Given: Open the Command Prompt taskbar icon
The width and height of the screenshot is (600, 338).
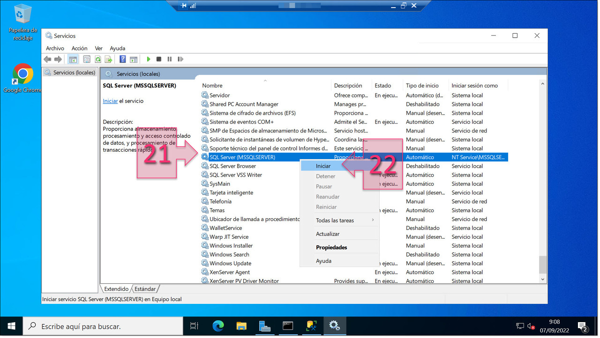Looking at the screenshot, I should [x=288, y=326].
